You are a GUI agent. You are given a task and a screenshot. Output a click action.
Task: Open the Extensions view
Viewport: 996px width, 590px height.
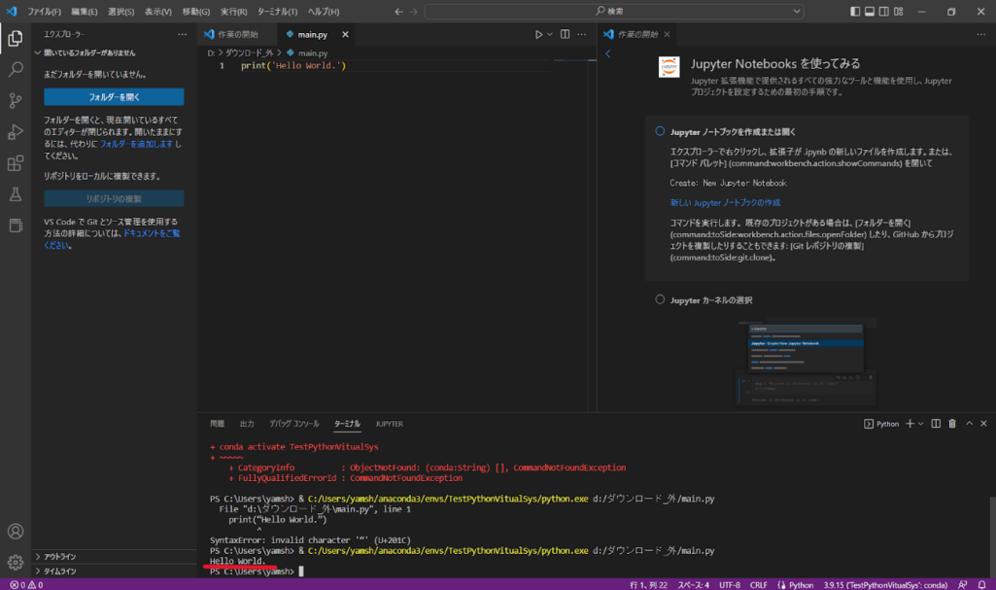16,163
